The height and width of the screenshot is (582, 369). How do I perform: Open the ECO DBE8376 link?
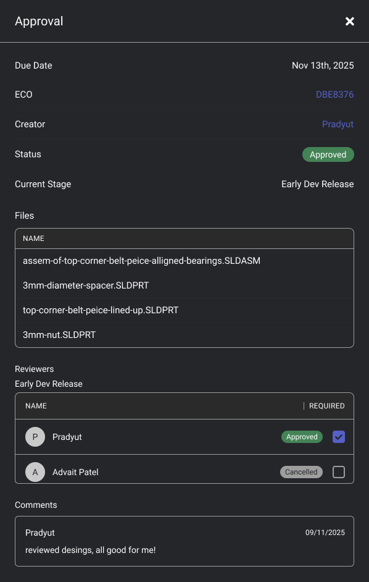pyautogui.click(x=335, y=94)
